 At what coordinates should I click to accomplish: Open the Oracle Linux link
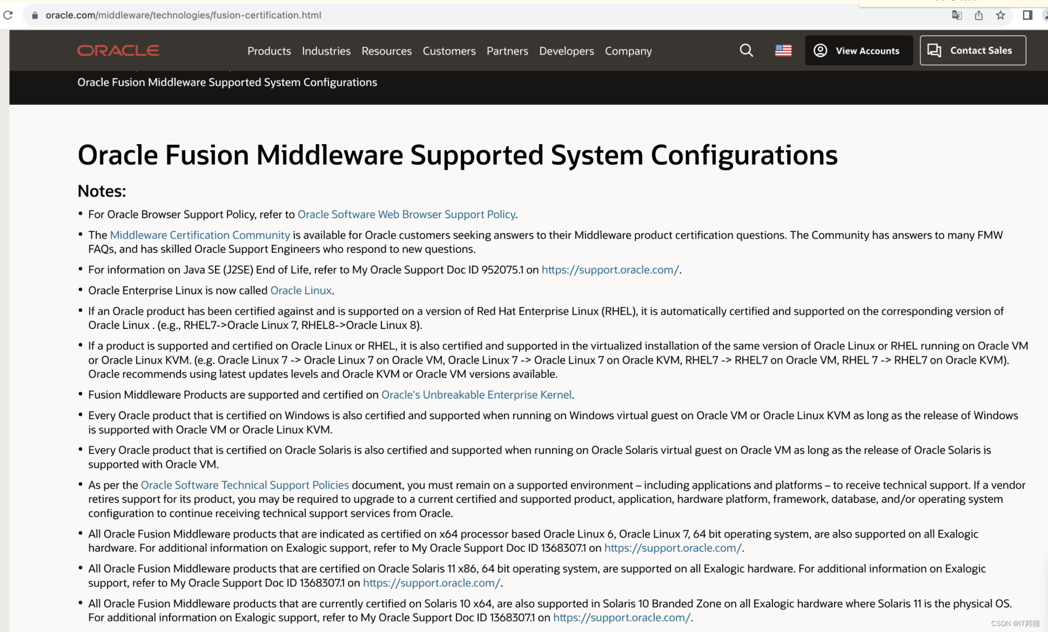(301, 291)
